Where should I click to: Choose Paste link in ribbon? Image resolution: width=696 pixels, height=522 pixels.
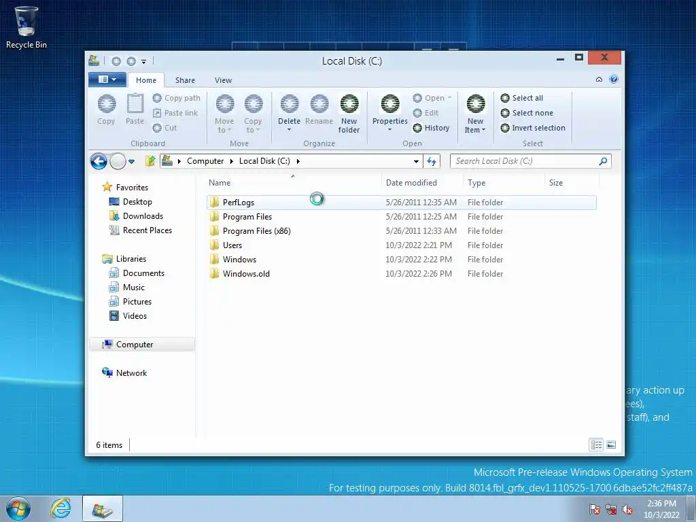pos(175,113)
